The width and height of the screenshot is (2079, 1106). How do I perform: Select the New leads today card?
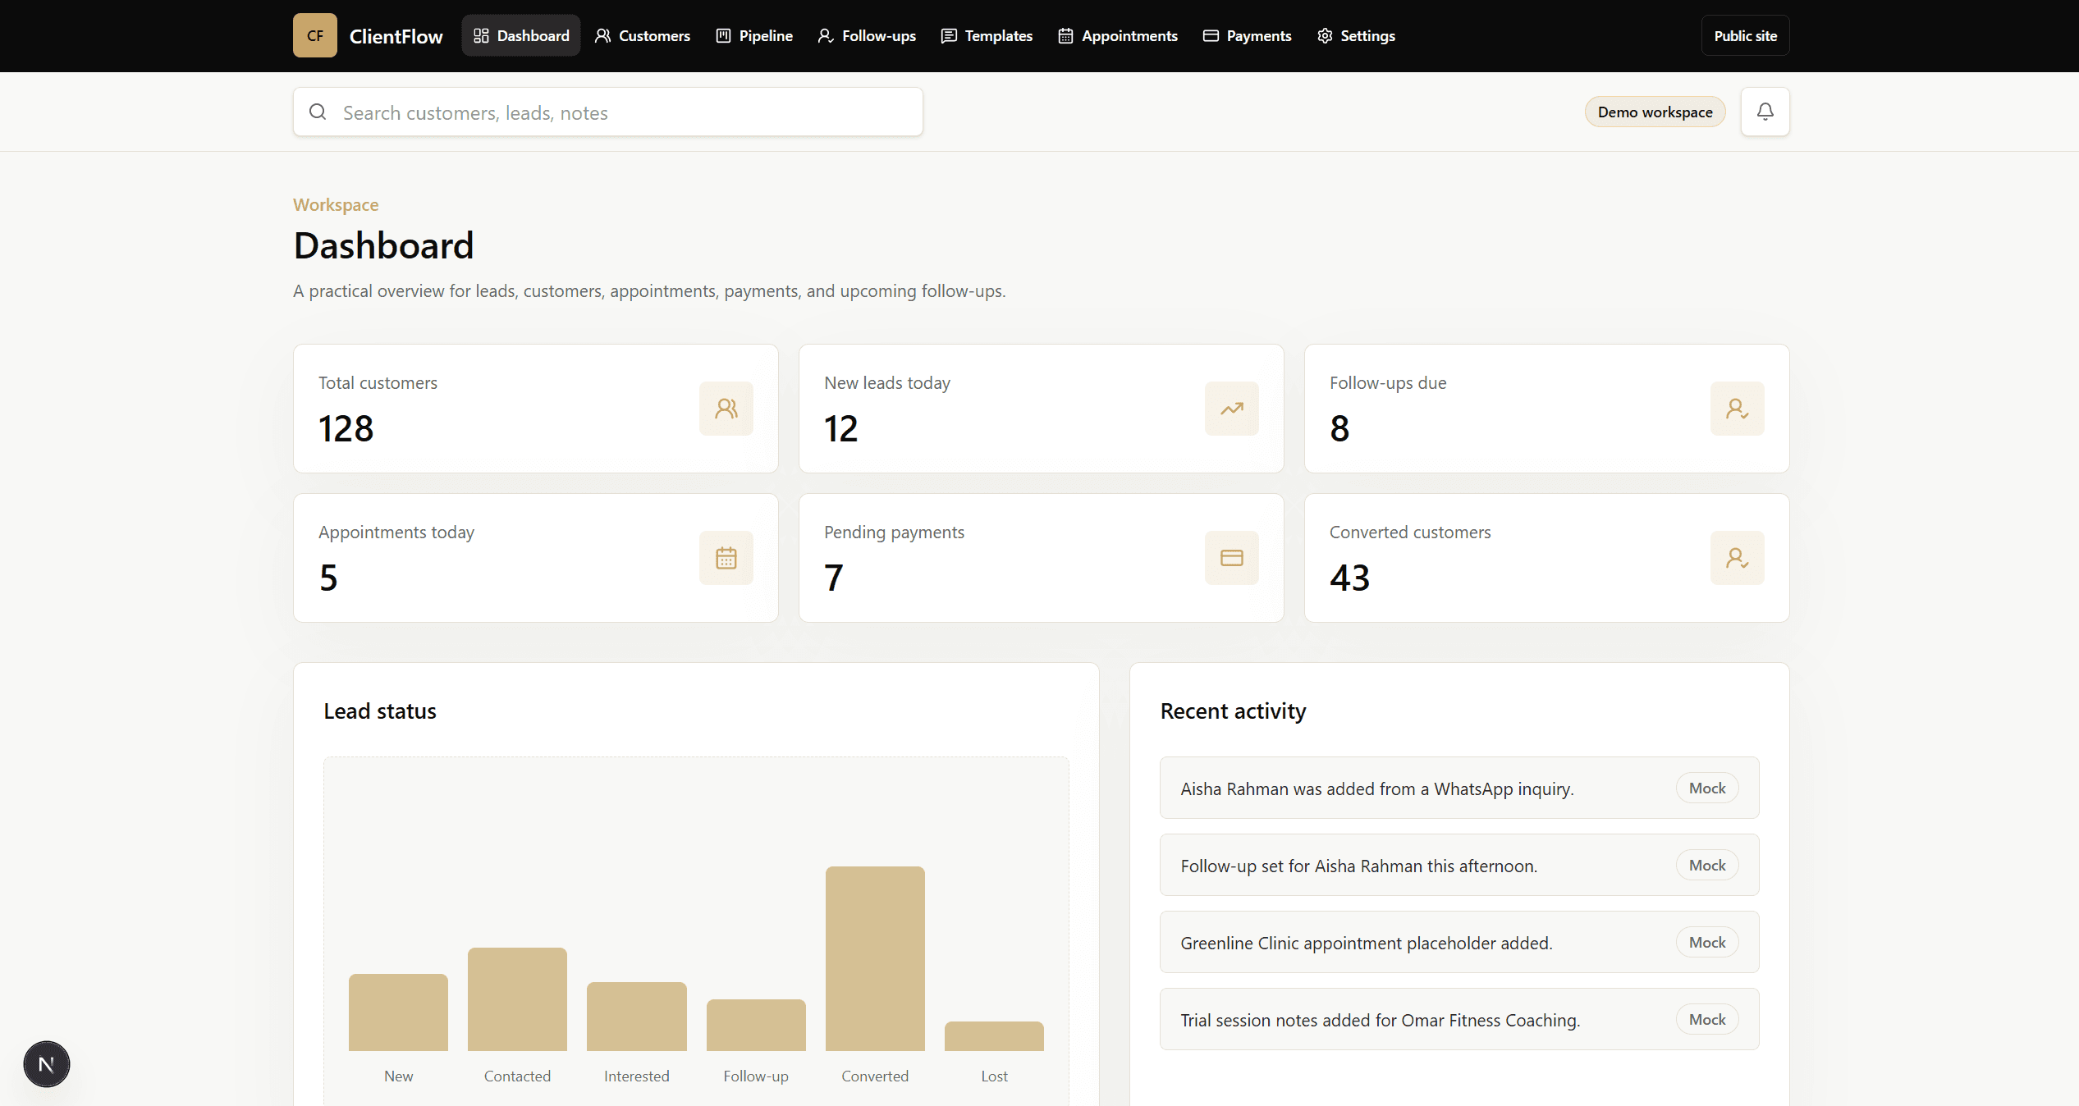1042,409
